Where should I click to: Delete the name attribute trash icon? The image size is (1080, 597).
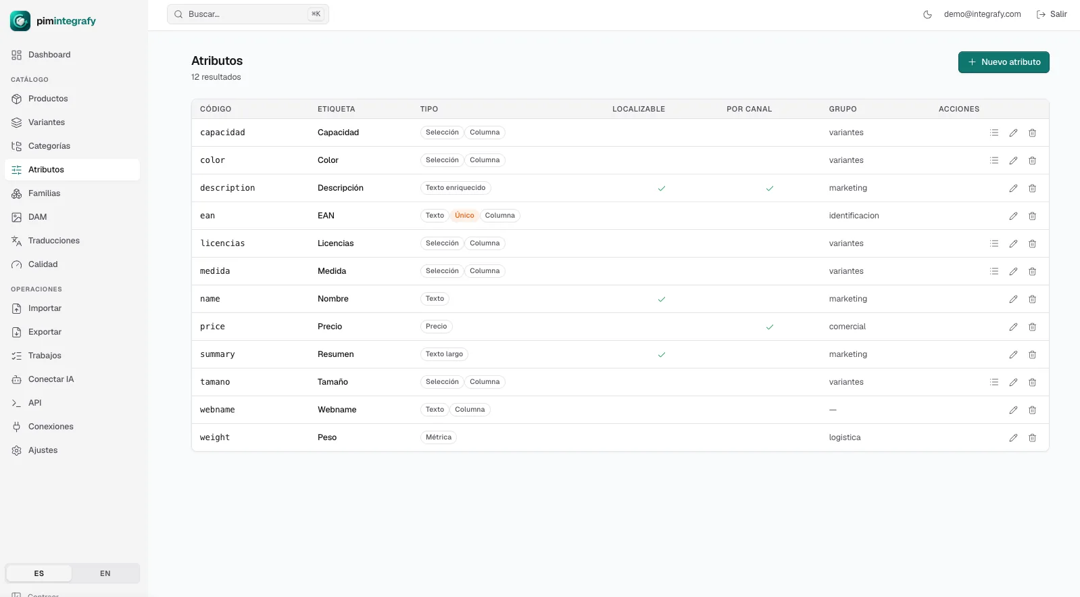(1032, 300)
